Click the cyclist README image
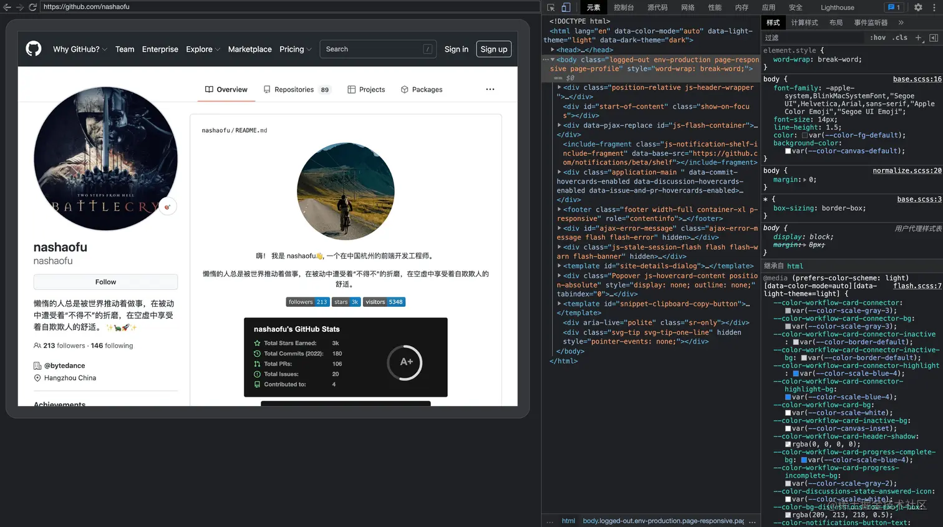 click(x=346, y=191)
